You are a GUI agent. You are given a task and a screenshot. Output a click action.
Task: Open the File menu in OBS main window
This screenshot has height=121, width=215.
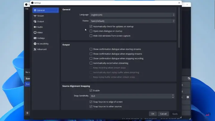[27, 9]
